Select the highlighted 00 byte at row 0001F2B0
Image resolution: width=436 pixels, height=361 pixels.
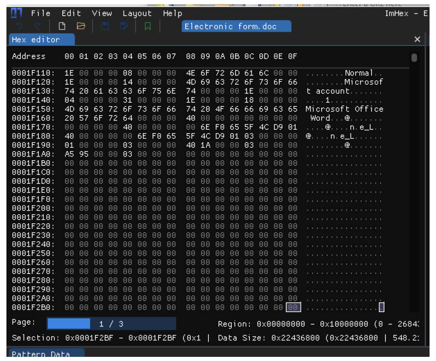[x=293, y=307]
